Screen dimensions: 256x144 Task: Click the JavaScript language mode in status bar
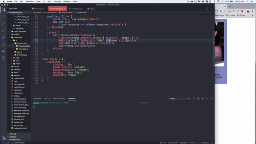[x=205, y=143]
